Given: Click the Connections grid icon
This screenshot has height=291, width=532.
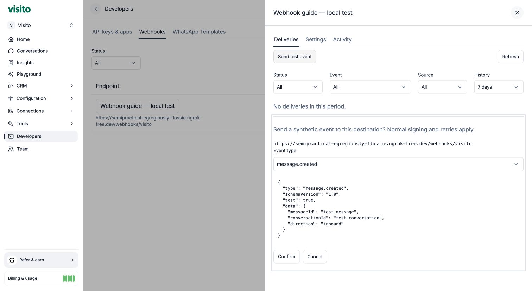Looking at the screenshot, I should pyautogui.click(x=11, y=111).
